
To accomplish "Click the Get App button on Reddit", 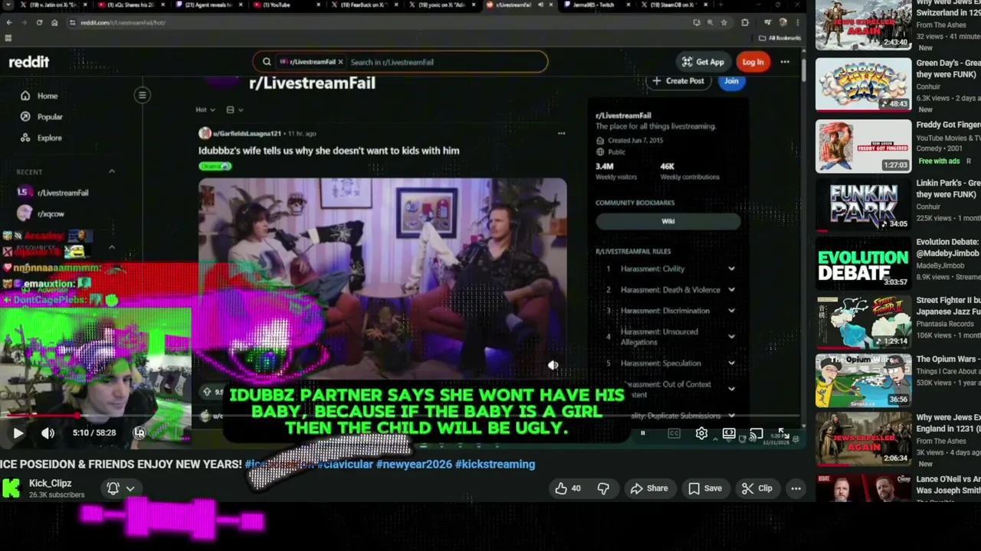I will coord(702,62).
